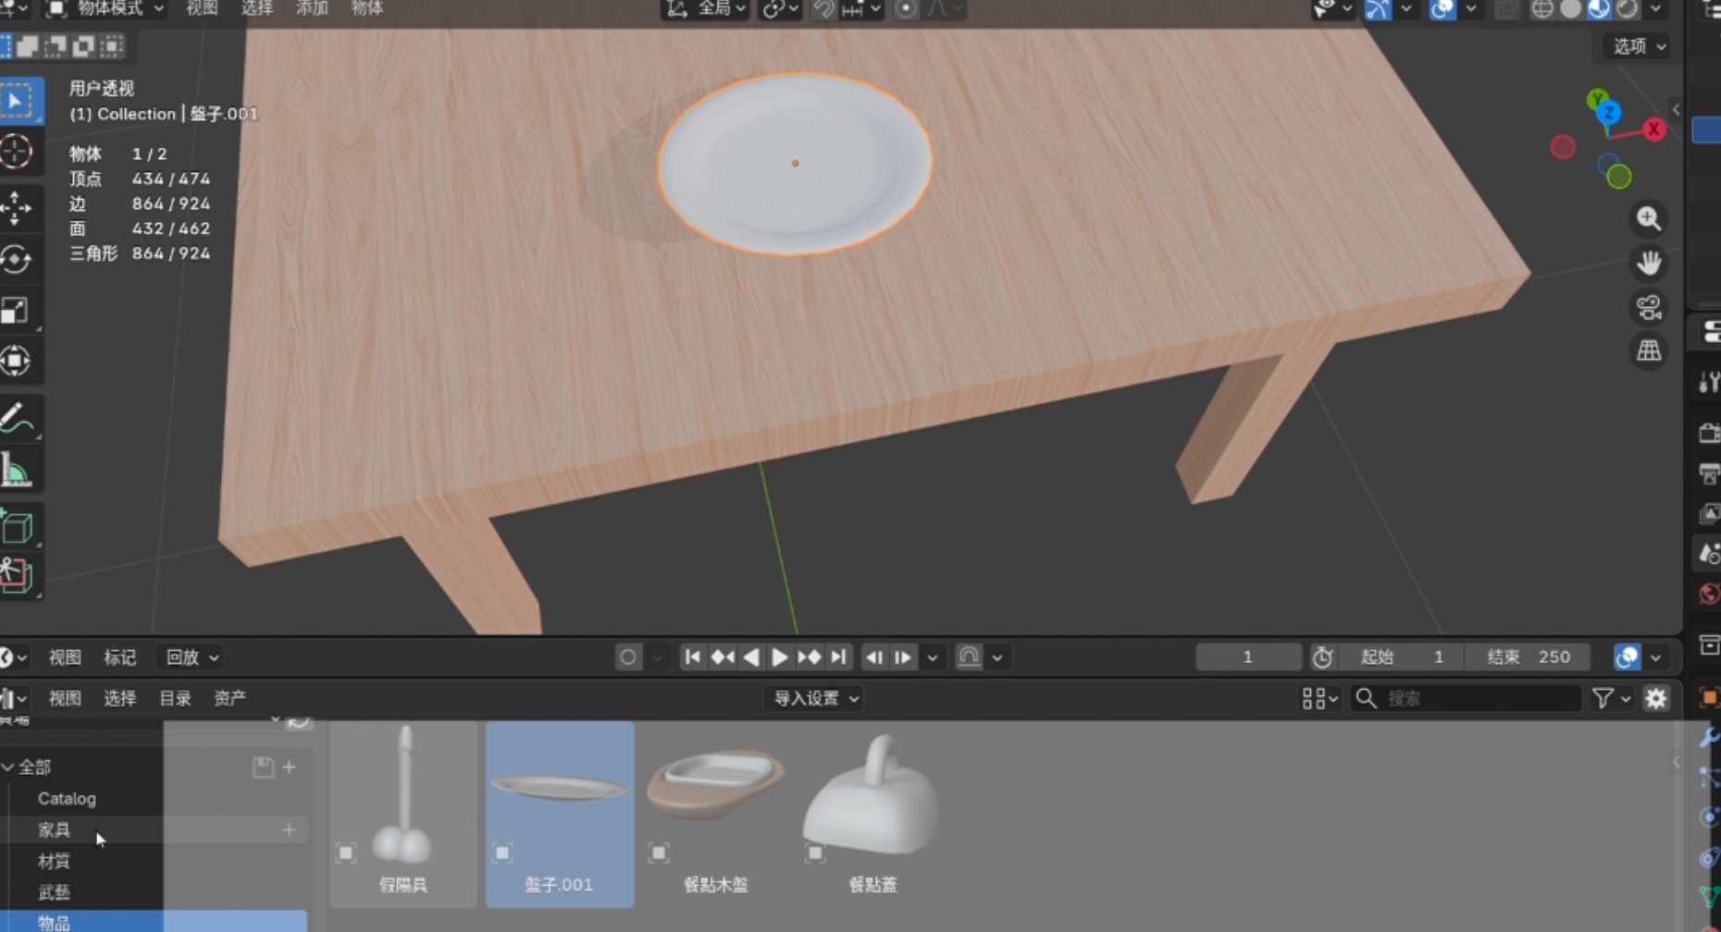Switch to wireframe shading mode

pyautogui.click(x=1541, y=9)
